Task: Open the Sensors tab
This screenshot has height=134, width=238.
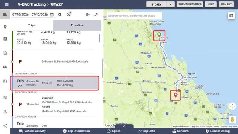Action: (180, 131)
